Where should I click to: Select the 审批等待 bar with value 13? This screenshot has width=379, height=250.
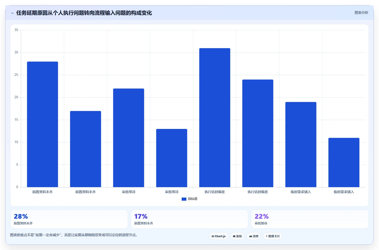coord(172,158)
